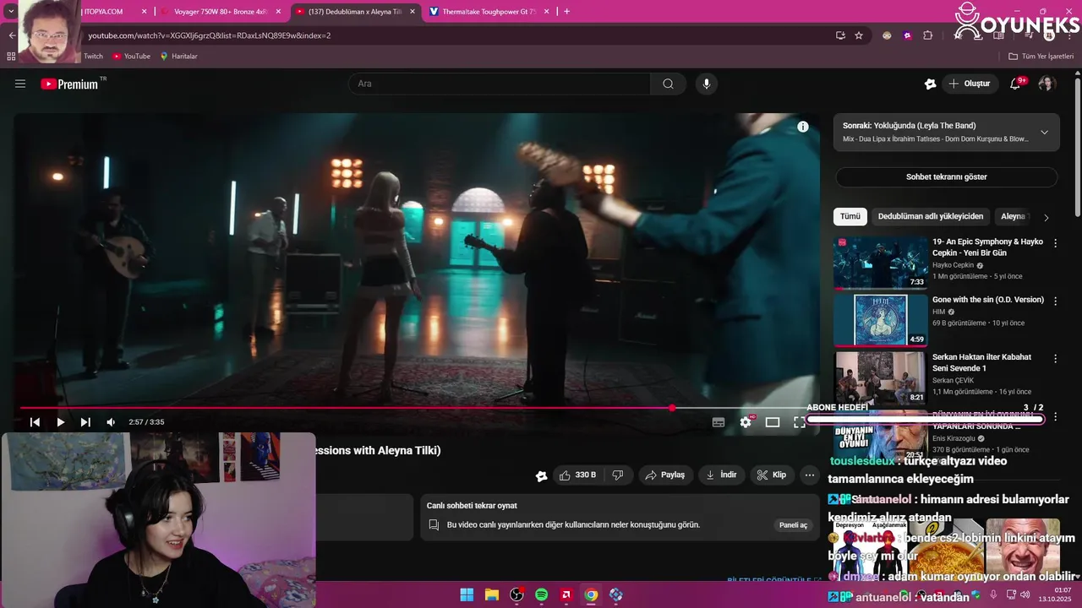Click the Oluştur create button
The height and width of the screenshot is (608, 1082).
(x=970, y=84)
